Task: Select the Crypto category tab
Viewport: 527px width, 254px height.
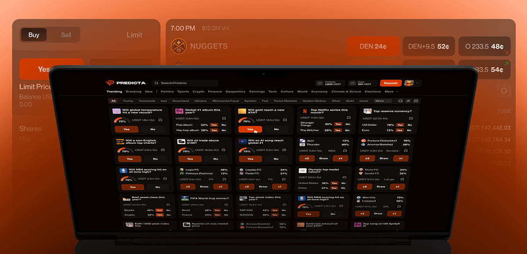Action: (x=199, y=92)
